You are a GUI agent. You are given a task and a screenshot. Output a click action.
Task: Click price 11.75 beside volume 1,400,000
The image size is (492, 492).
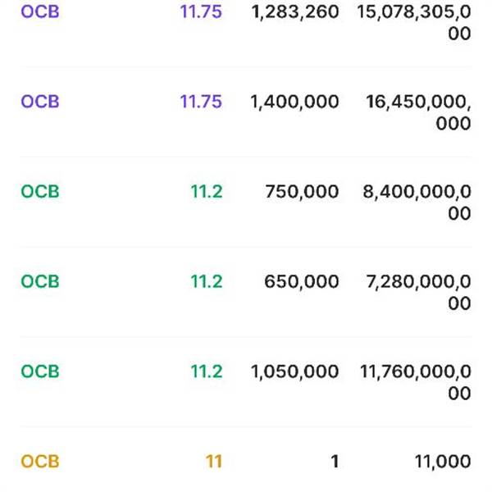201,102
